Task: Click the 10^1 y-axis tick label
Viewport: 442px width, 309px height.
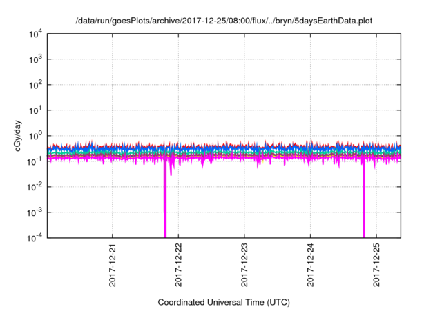Action: coord(35,110)
